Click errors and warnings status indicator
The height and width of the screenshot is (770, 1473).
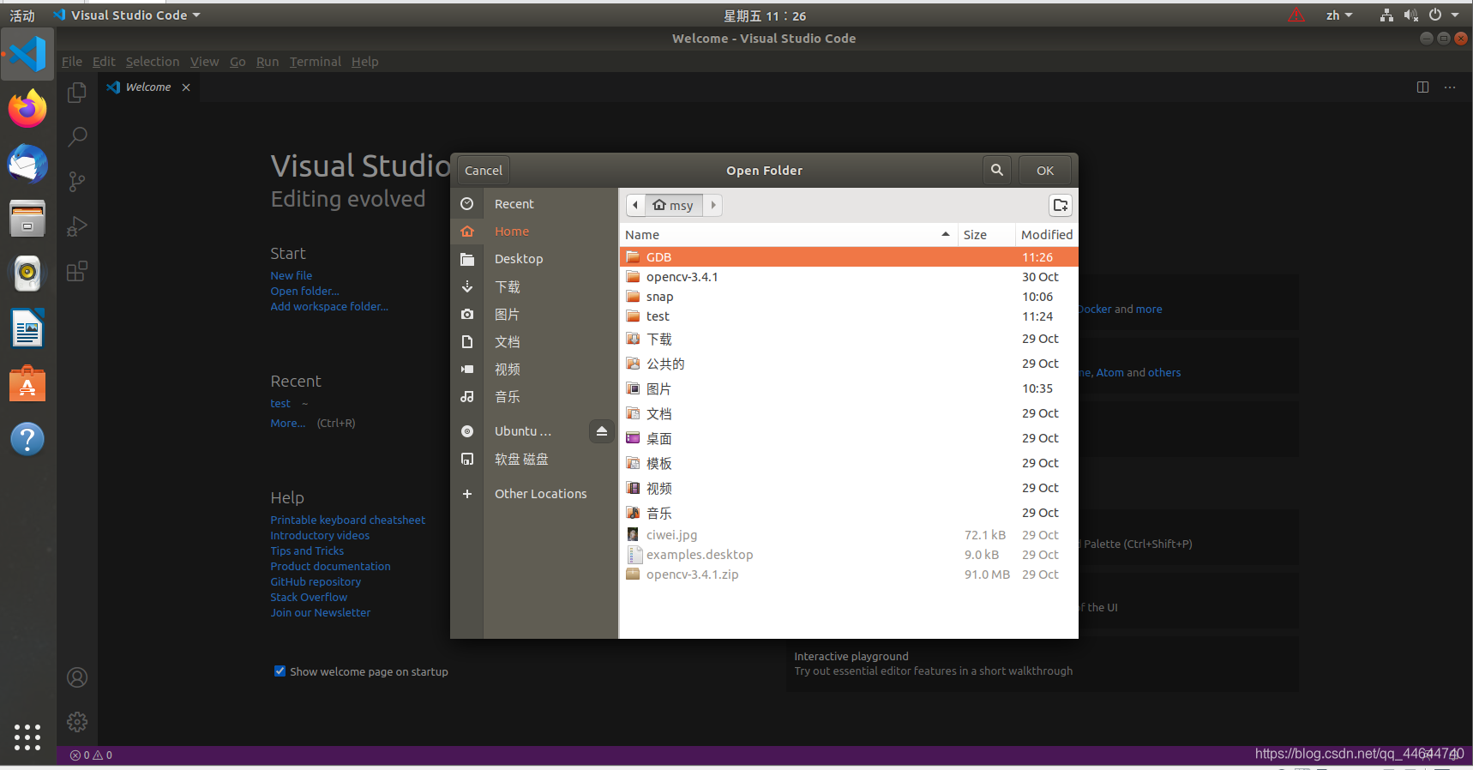coord(91,755)
